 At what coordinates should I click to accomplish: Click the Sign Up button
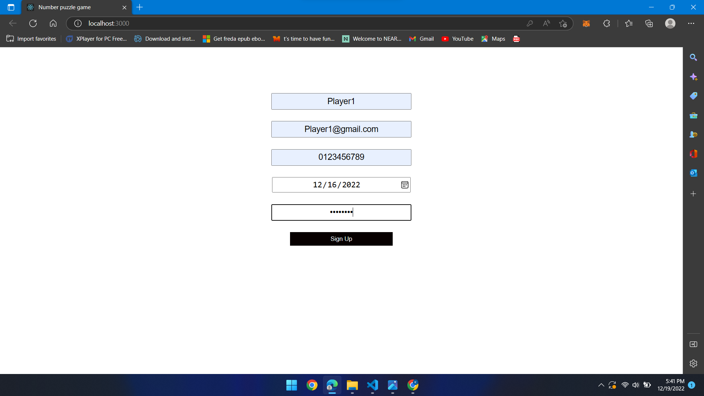[341, 238]
